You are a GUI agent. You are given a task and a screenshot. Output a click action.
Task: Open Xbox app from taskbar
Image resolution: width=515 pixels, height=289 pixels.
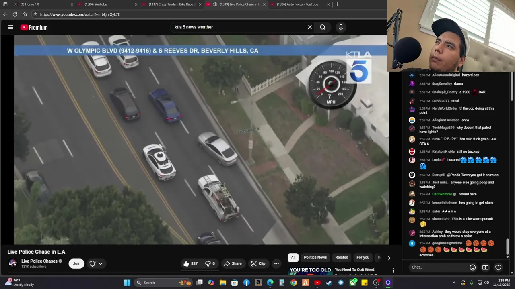[x=353, y=283]
